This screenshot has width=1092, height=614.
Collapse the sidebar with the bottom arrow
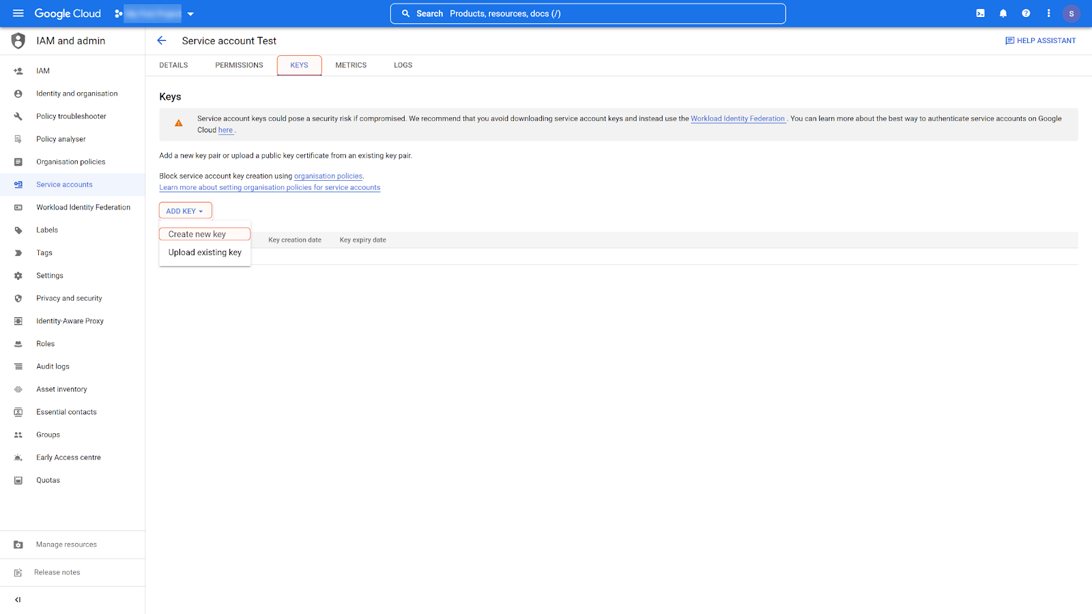coord(18,600)
